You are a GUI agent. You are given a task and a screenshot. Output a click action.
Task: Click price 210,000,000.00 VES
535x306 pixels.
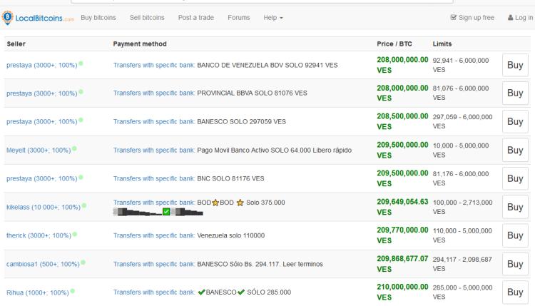[402, 292]
